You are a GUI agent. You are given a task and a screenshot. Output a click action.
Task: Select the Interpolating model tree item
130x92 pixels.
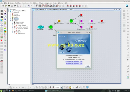coord(21,34)
